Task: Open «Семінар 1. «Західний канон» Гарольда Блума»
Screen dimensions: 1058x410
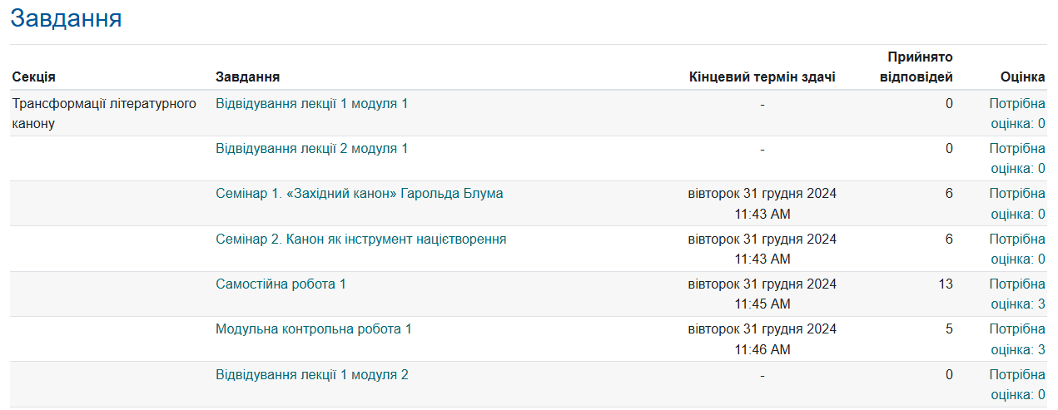Action: (x=359, y=194)
